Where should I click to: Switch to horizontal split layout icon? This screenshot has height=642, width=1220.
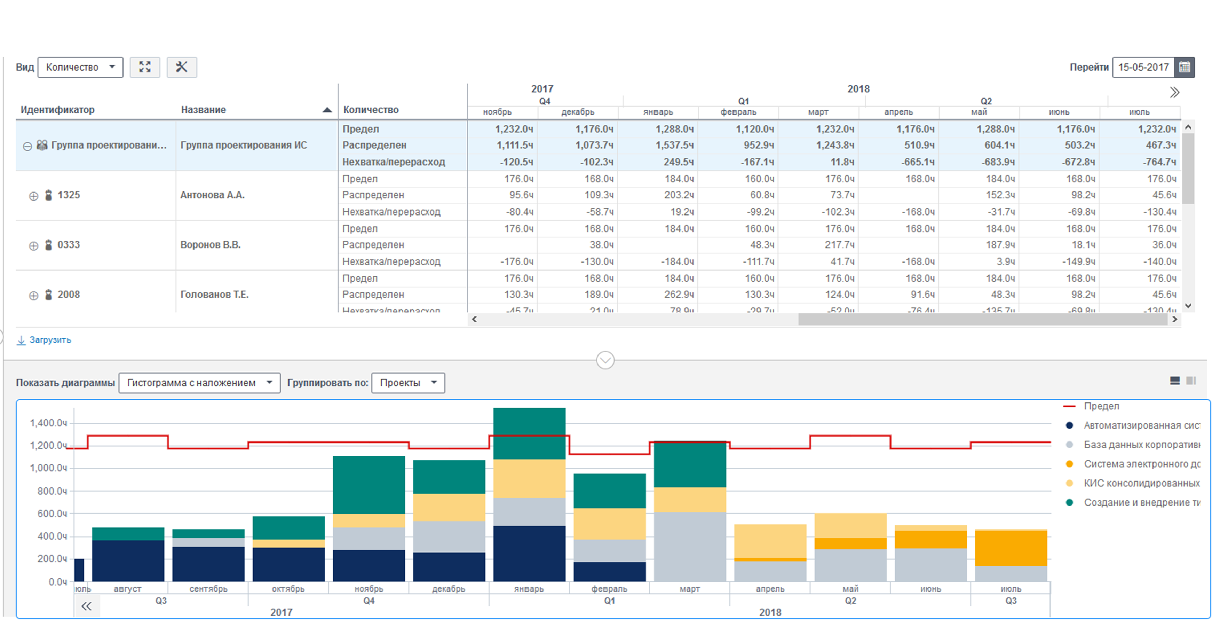point(1175,381)
